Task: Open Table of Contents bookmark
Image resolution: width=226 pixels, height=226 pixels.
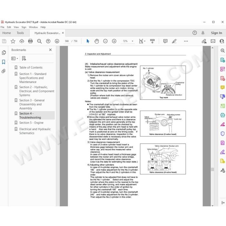Action: click(31, 67)
